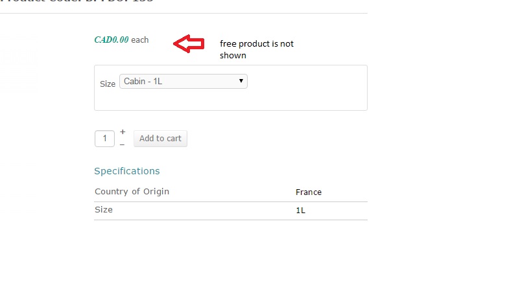Viewport: 531px width, 298px height.
Task: Decrease quantity with the minus sign
Action: (x=122, y=144)
